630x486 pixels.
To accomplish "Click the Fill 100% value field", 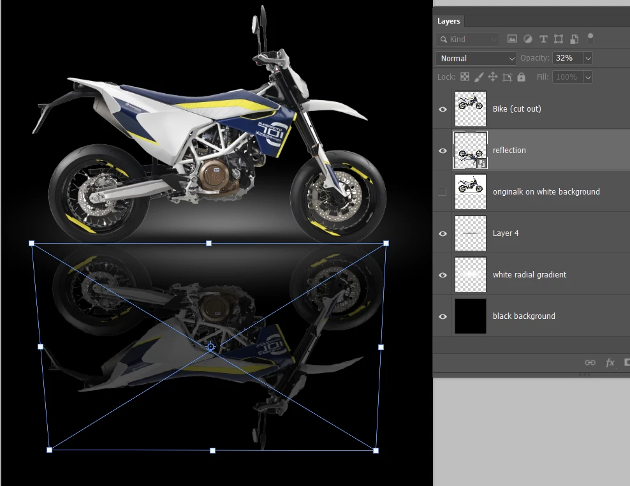I will [567, 77].
